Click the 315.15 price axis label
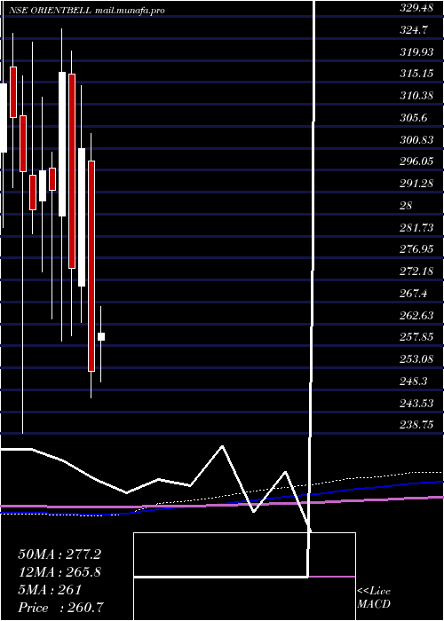444x621 pixels. pos(416,74)
